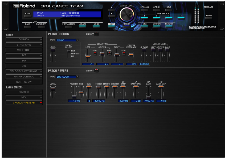The height and width of the screenshot is (160, 229).
Task: Open Velocity & Key Range section
Action: coord(24,71)
